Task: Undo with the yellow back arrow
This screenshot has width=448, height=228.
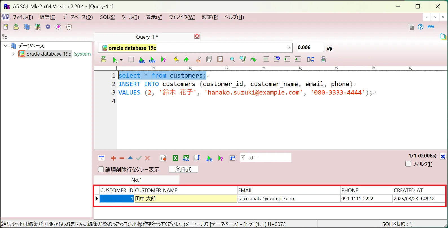Action: 176,59
